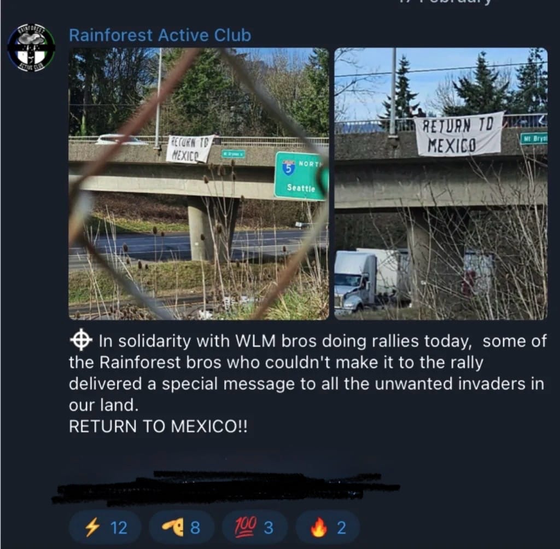Tap the count 2 beside the fire emoji
560x549 pixels.
pos(341,528)
